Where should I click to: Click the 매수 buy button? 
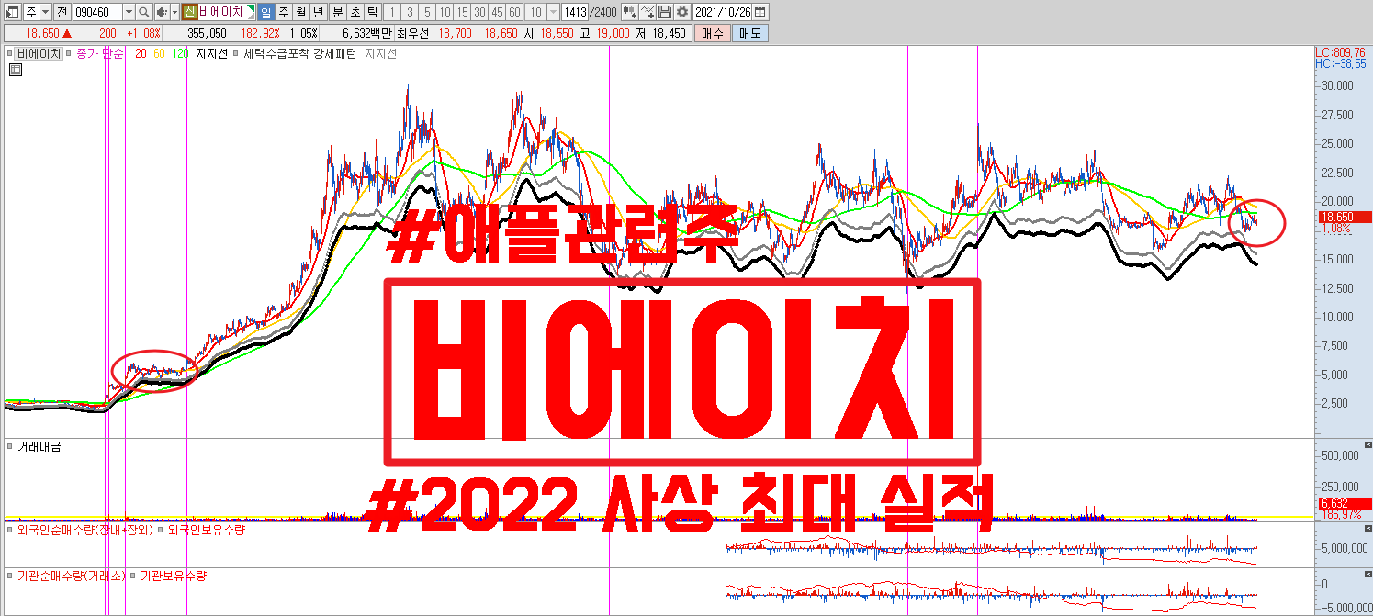(711, 33)
